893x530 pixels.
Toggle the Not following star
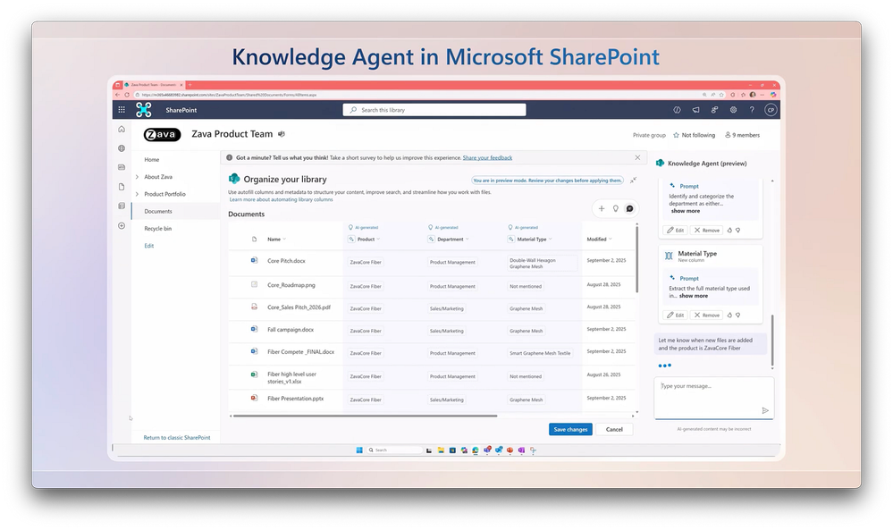pyautogui.click(x=676, y=135)
